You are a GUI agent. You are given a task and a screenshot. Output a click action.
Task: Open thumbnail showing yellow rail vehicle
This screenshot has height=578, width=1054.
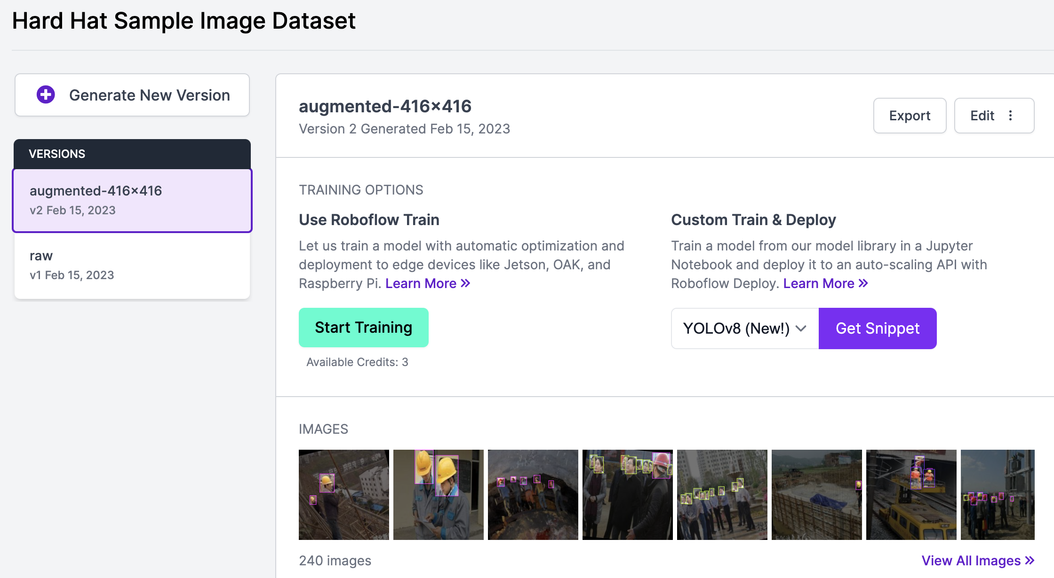(911, 494)
